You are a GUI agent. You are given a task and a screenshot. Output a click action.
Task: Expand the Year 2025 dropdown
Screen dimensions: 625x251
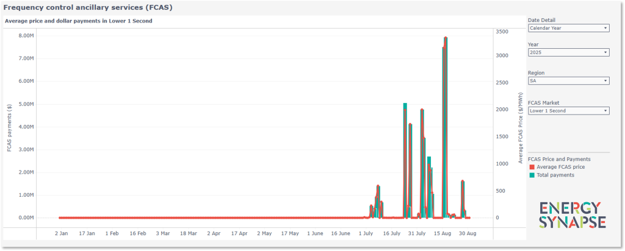tap(568, 52)
